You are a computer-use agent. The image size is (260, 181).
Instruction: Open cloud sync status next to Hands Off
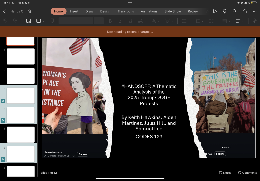(x=30, y=11)
